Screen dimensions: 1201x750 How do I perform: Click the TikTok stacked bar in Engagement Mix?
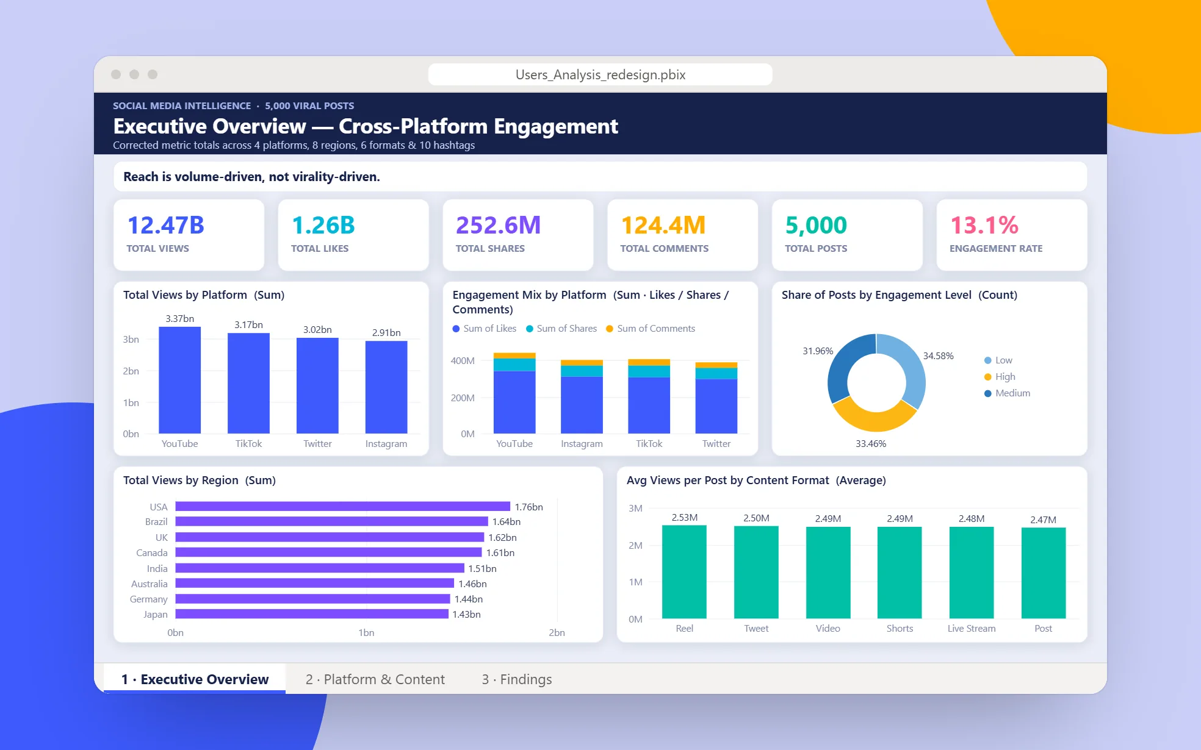[649, 396]
